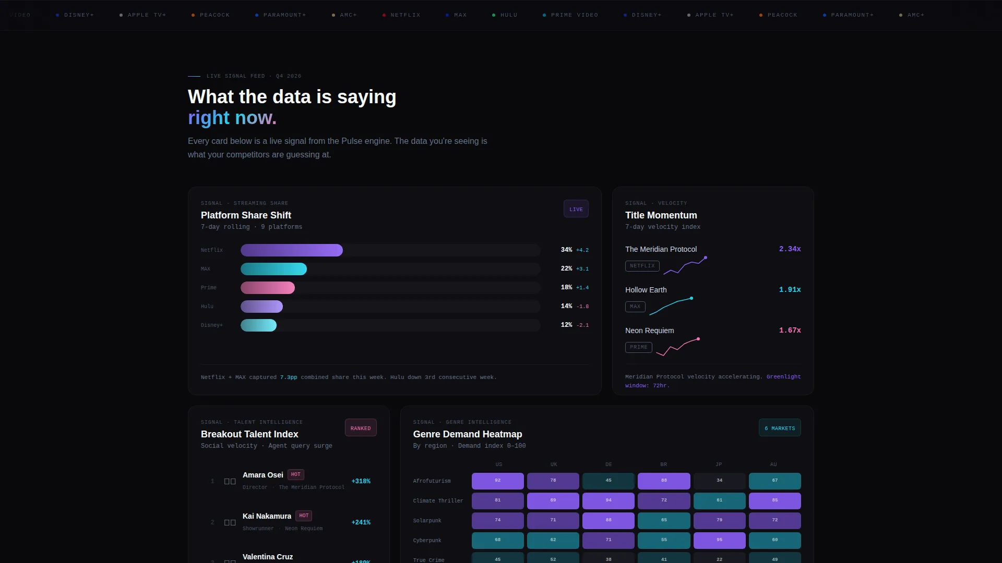Click the JP column header in the heatmap
Image resolution: width=1002 pixels, height=563 pixels.
pos(719,464)
